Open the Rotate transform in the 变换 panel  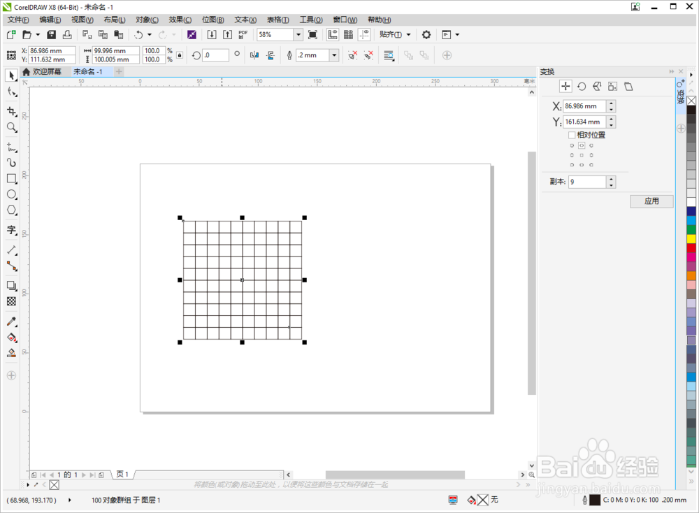point(582,86)
